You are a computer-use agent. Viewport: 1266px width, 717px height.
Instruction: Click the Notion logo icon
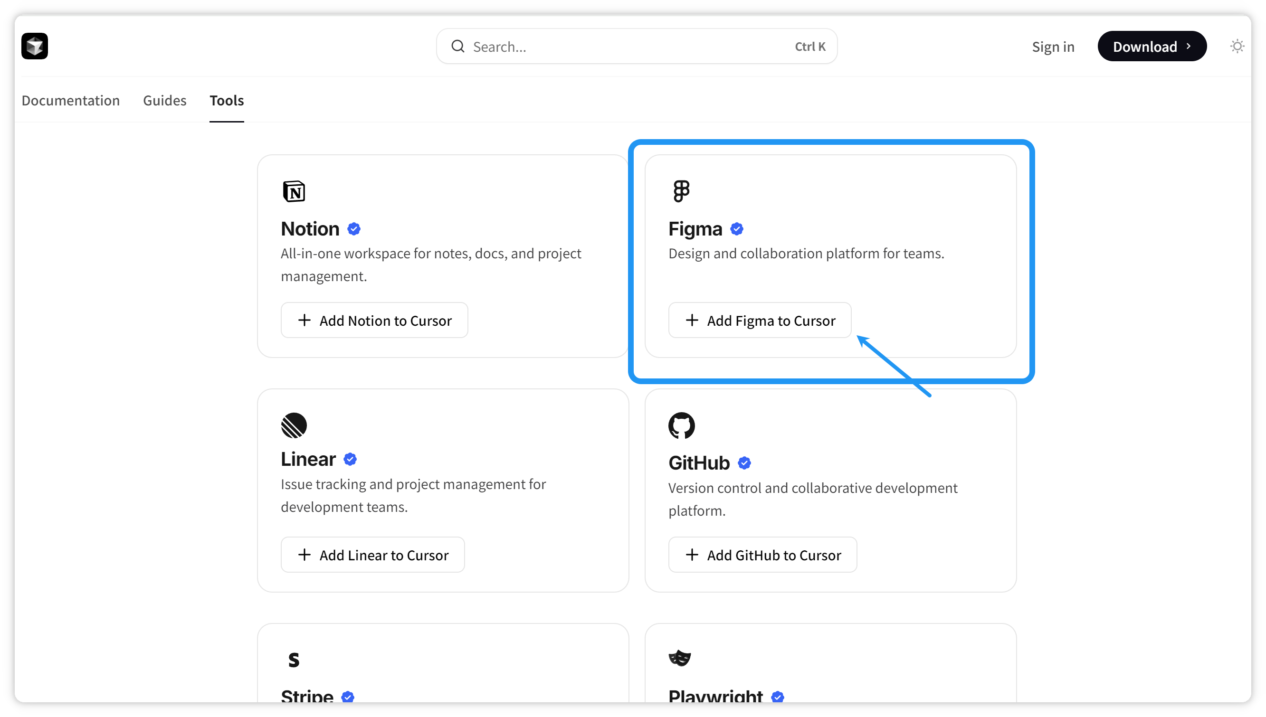pos(294,191)
